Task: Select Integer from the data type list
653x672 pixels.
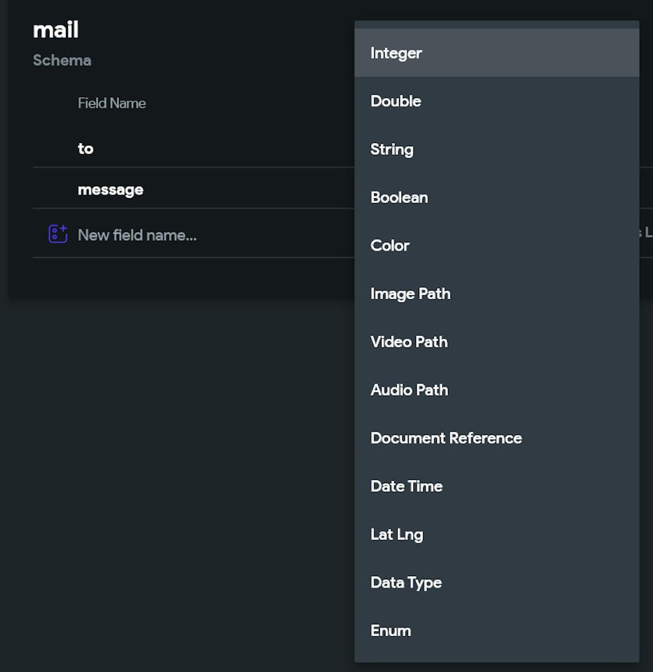Action: pos(396,53)
